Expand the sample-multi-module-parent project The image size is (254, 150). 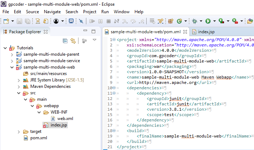point(12,55)
